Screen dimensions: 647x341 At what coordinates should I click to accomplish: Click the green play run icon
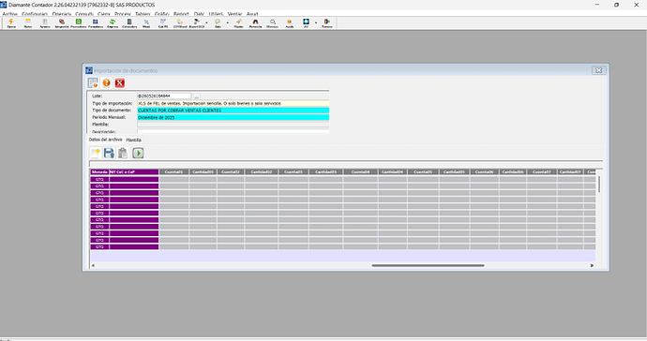(x=138, y=153)
